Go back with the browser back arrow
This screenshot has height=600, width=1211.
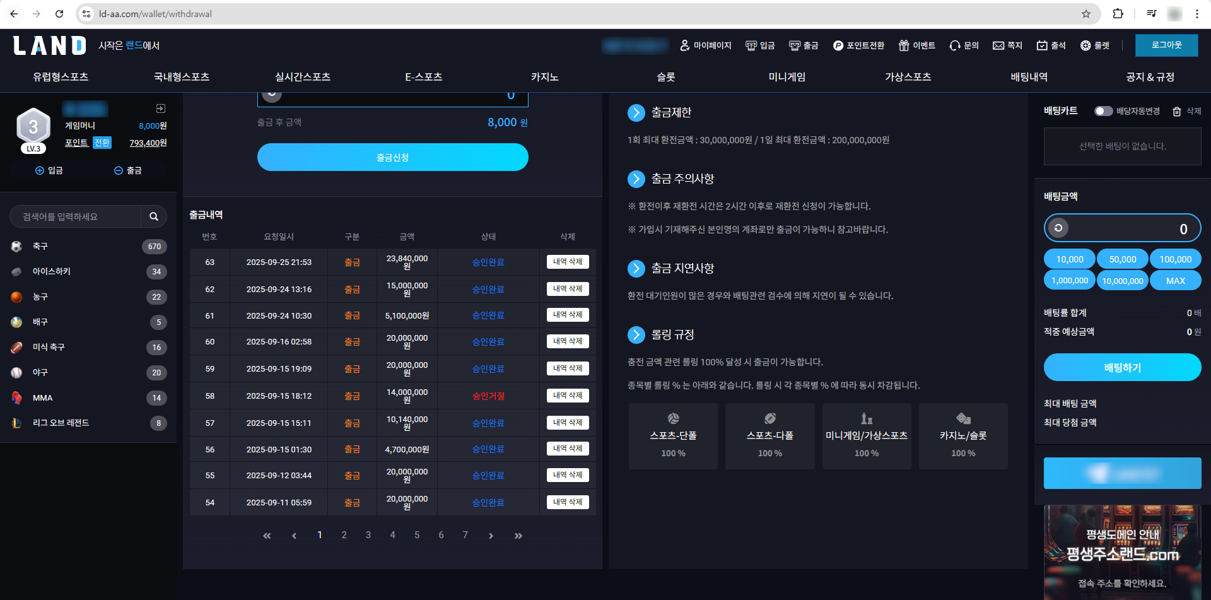[14, 14]
